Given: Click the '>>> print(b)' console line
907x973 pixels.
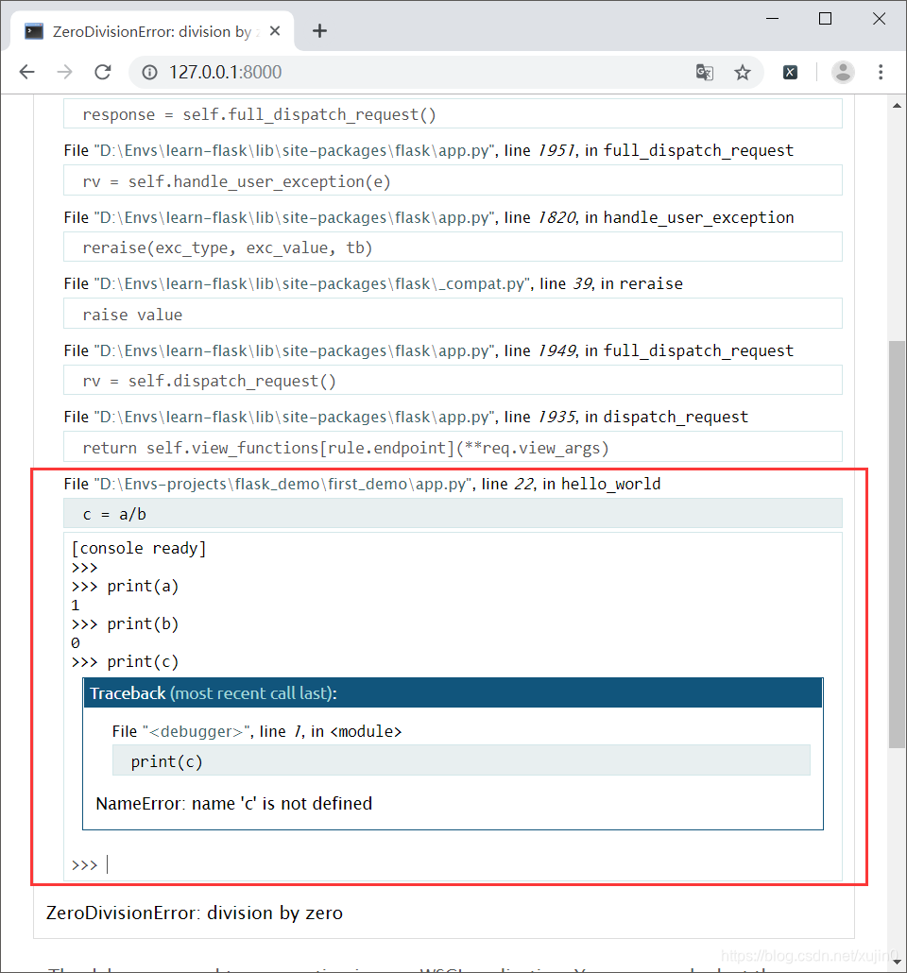Looking at the screenshot, I should pyautogui.click(x=125, y=623).
